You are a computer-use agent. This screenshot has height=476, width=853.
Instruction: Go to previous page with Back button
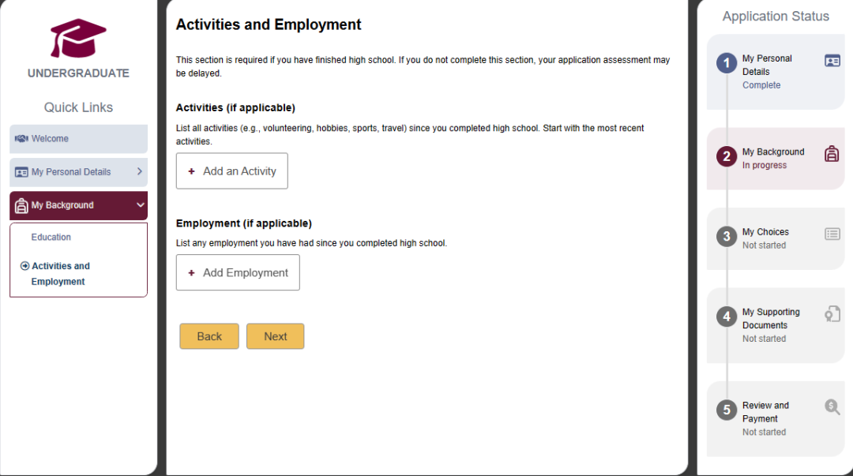coord(209,336)
